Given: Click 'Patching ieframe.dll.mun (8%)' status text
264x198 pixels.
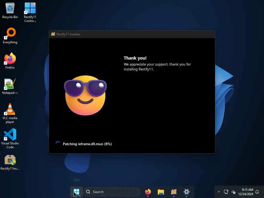Looking at the screenshot, I should [87, 144].
